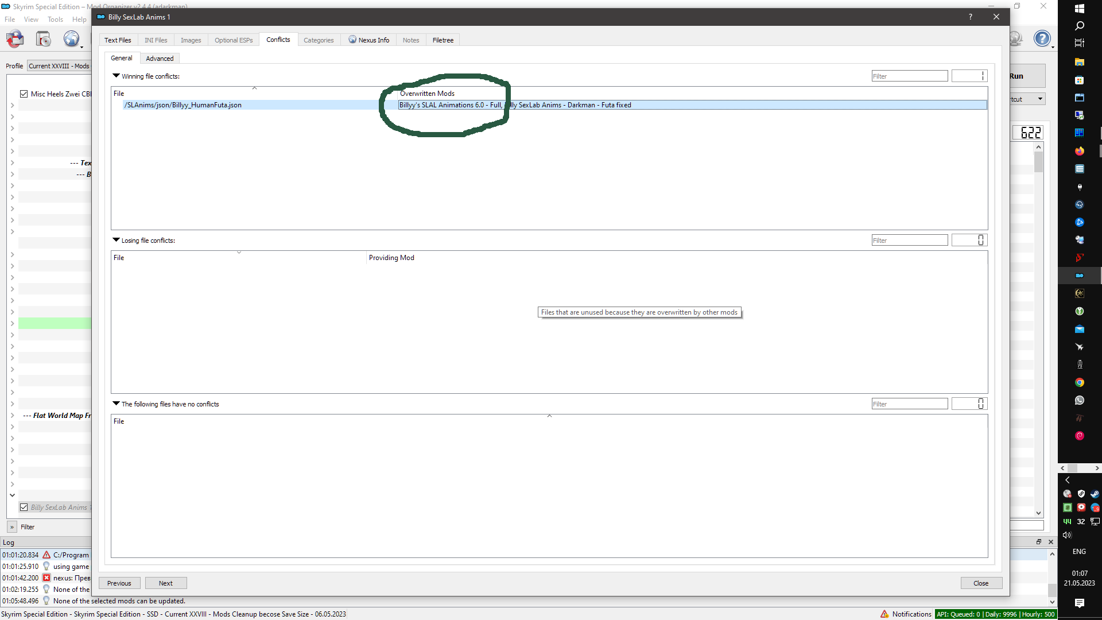Viewport: 1102px width, 620px height.
Task: Click the volume speaker tray icon
Action: (1067, 535)
